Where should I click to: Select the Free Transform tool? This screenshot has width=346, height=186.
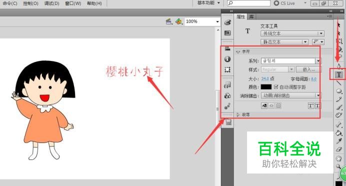(339, 41)
